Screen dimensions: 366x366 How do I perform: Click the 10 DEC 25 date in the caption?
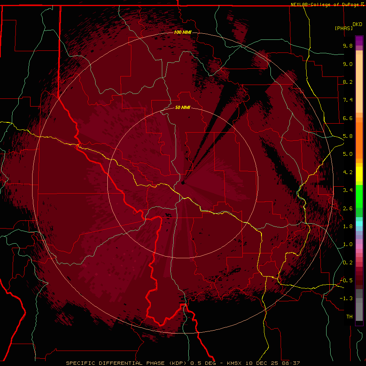pos(262,363)
